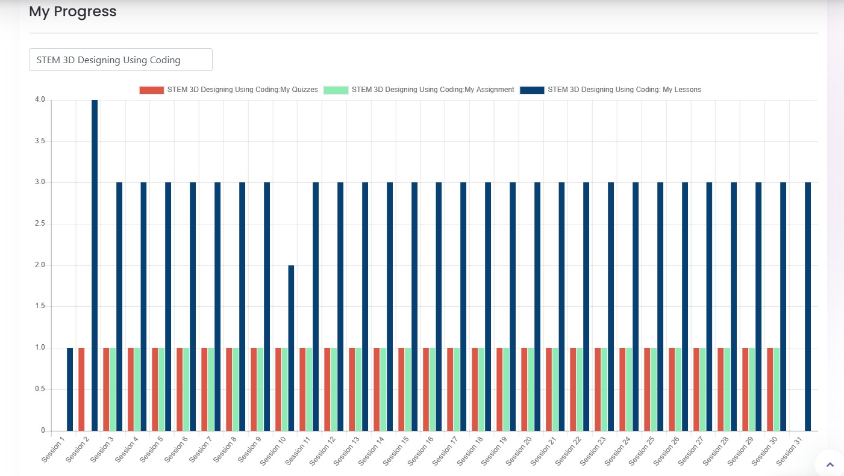The image size is (844, 476).
Task: Select the Session 31 blue Lessons bar
Action: (808, 306)
